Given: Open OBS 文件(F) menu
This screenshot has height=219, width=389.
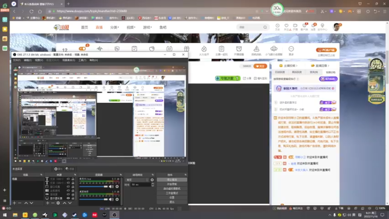Looking at the screenshot, I should pos(17,60).
